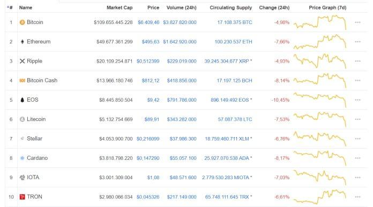Open Bitcoin 7-day price graph

click(x=320, y=22)
